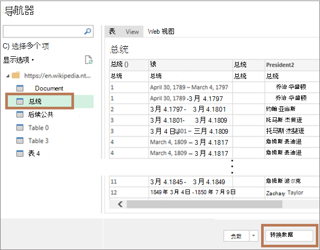This screenshot has width=320, height=250.
Task: Click the 总统 () column header
Action: tap(129, 65)
